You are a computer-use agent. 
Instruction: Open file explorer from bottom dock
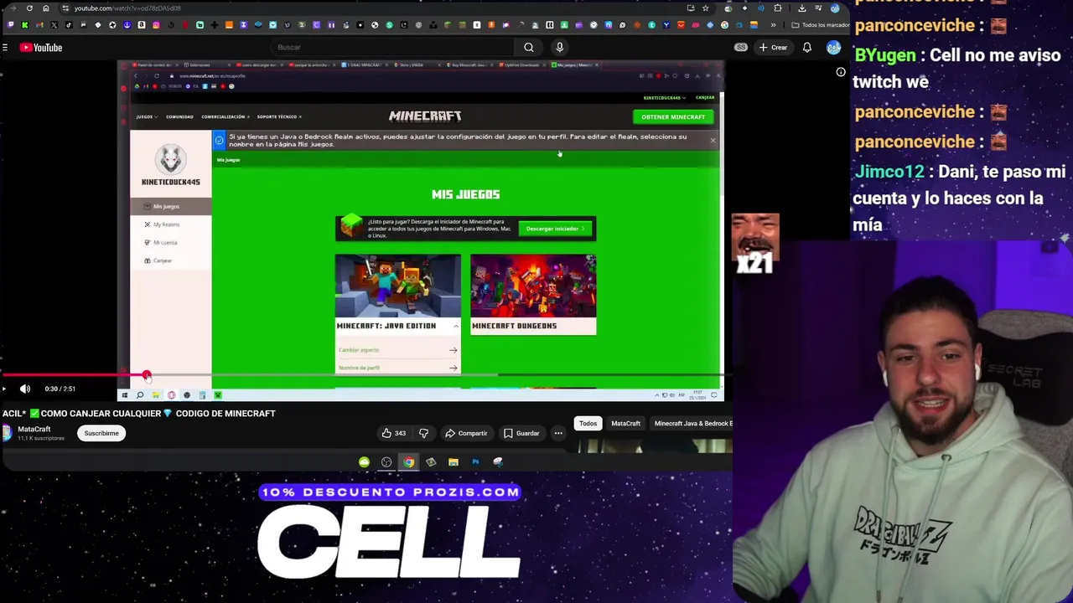(x=454, y=461)
